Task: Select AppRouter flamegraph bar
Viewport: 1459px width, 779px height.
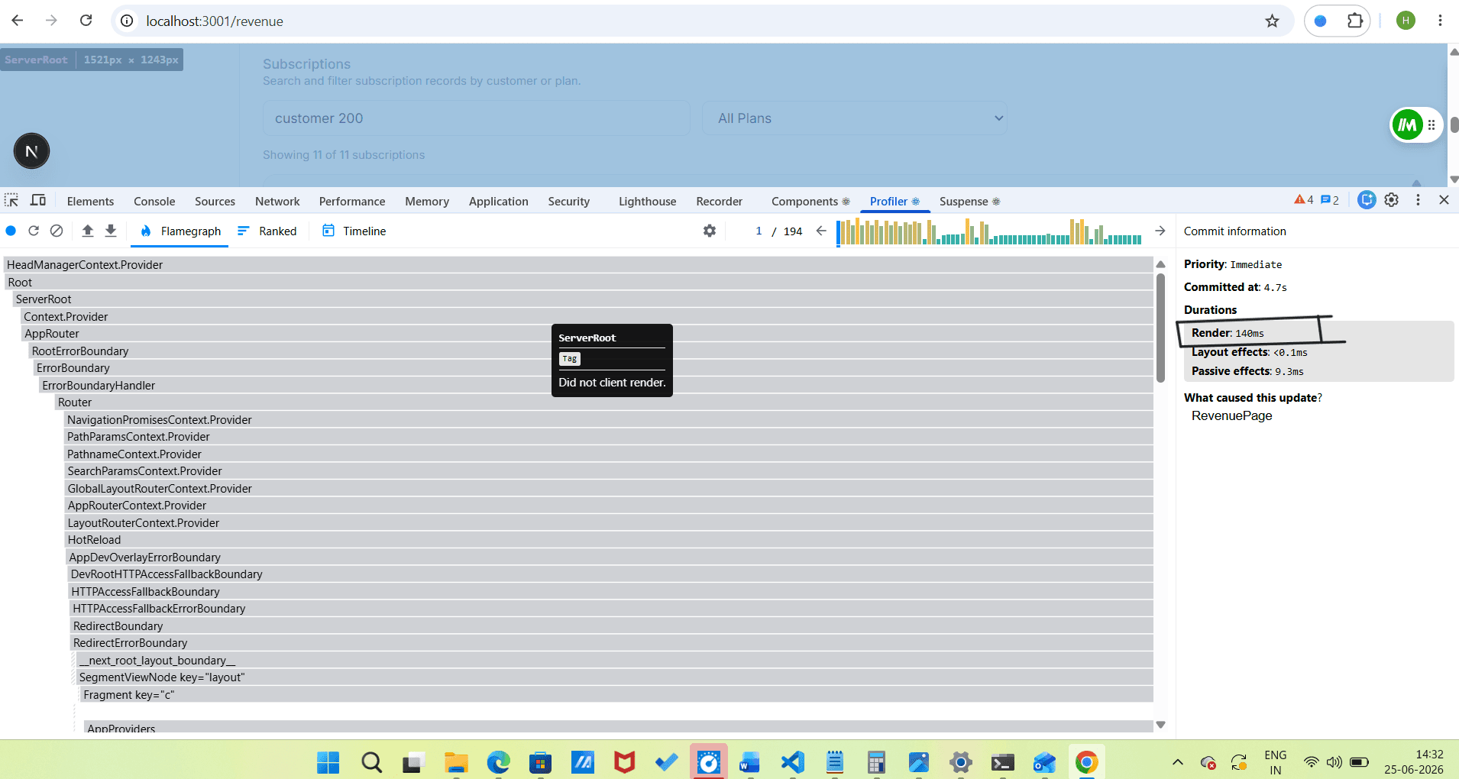Action: click(587, 334)
